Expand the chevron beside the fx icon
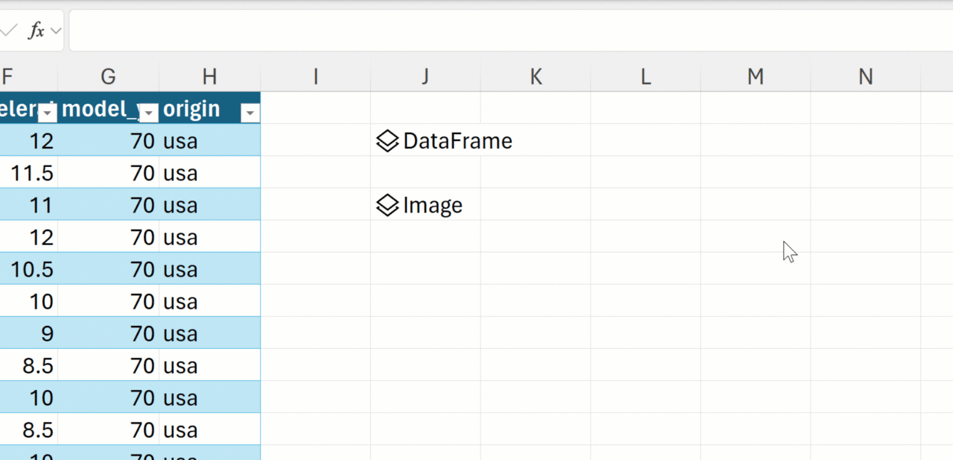 pos(56,30)
